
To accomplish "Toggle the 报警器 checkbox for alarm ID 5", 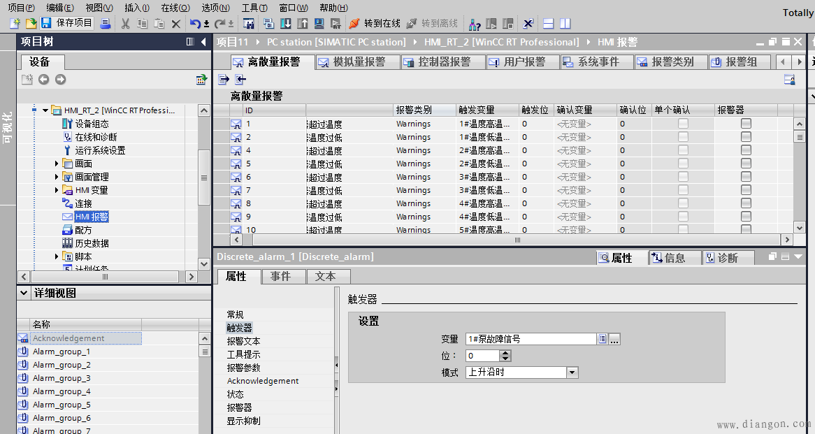I will point(746,164).
